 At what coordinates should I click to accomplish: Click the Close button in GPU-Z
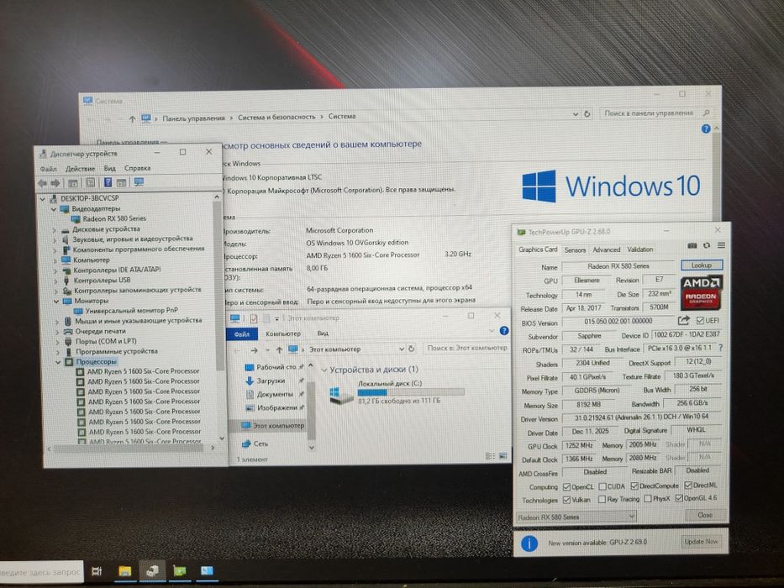pos(704,514)
